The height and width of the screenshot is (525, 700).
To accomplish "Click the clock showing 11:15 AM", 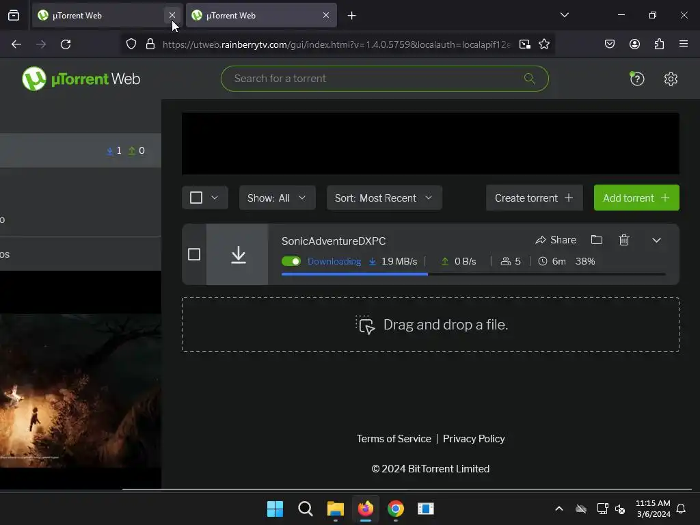I will [653, 503].
